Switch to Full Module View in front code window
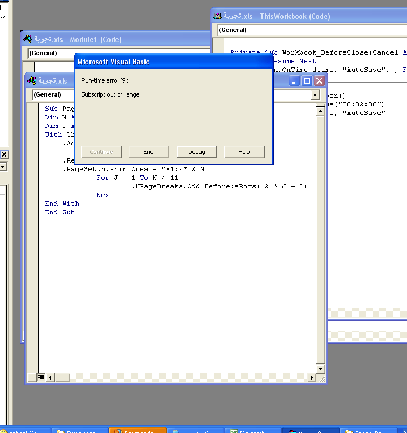 coord(41,377)
